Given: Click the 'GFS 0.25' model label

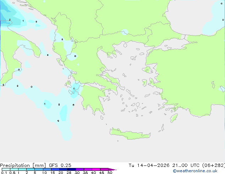Looking at the screenshot, I should (60, 165).
